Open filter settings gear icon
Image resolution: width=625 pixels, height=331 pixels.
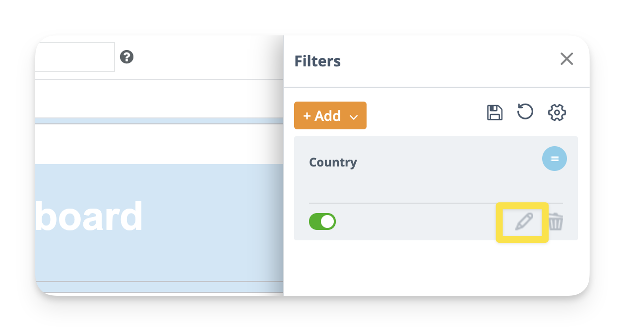click(x=557, y=112)
